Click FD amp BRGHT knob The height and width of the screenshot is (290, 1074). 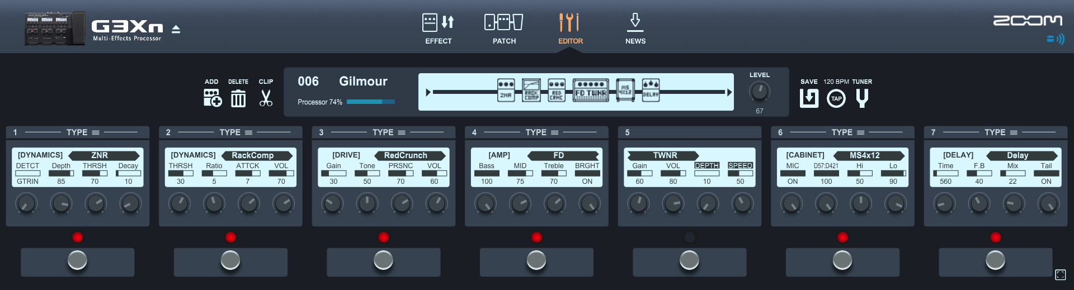(589, 203)
